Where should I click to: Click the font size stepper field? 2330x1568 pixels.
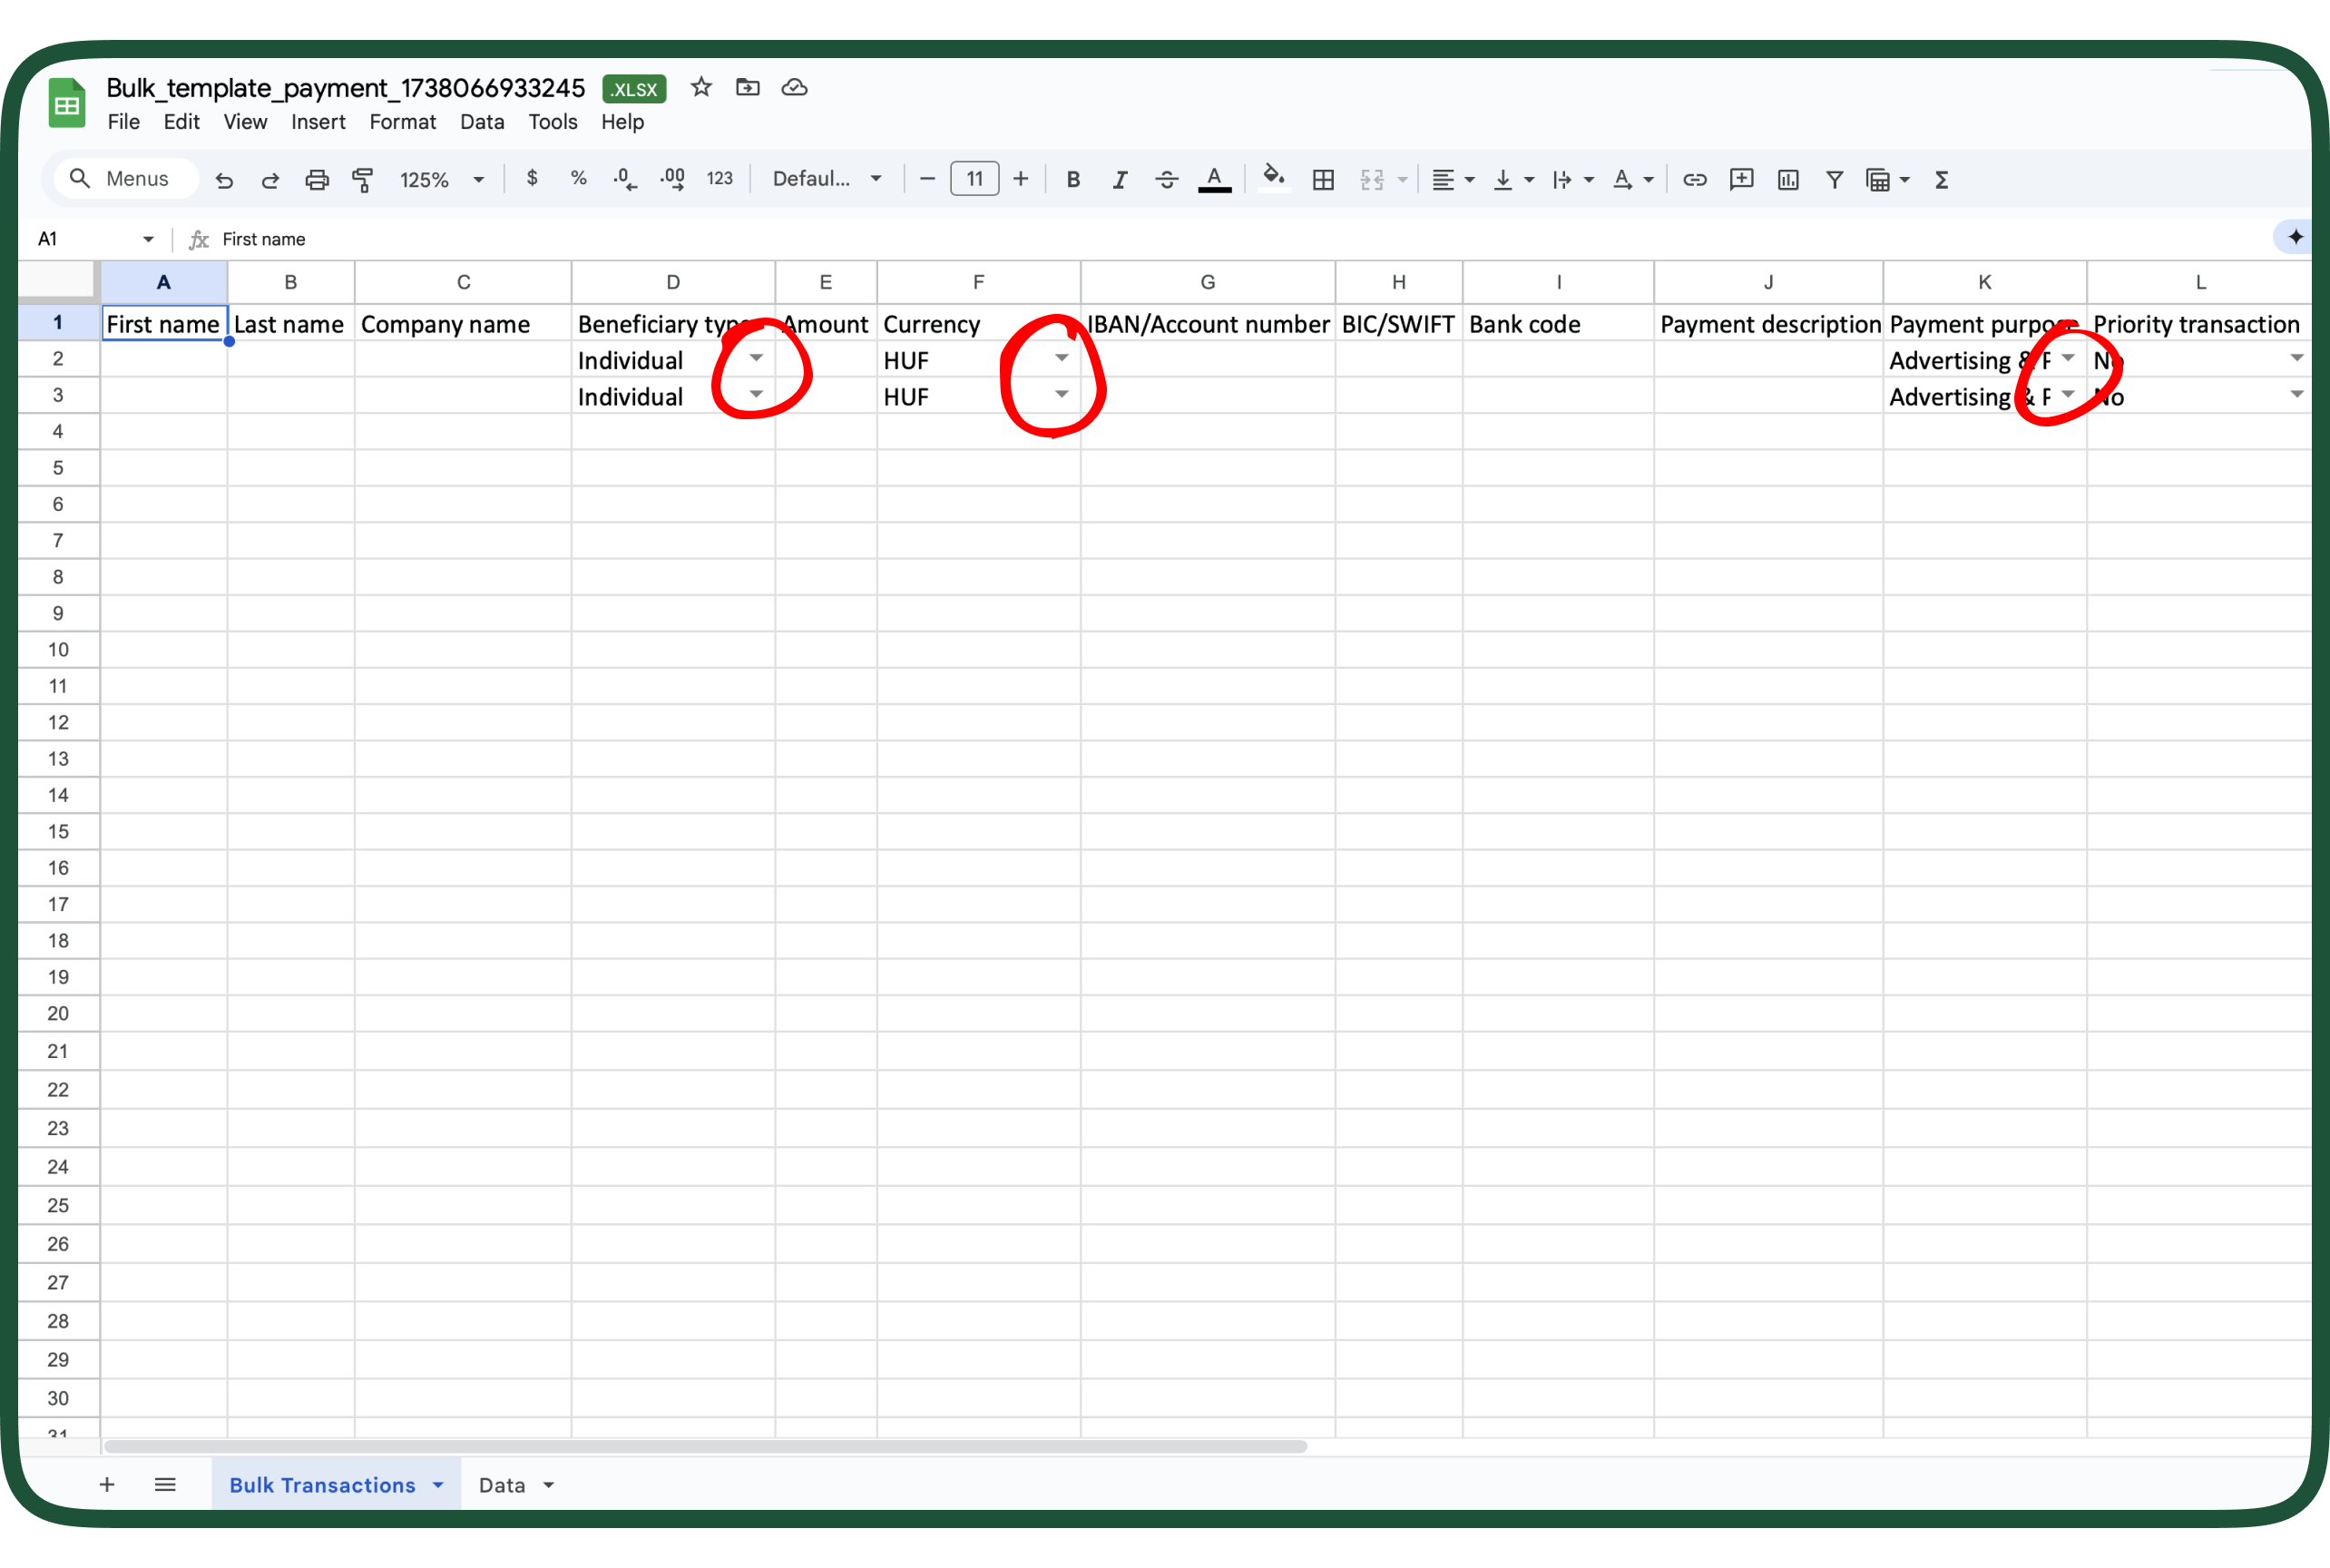point(973,179)
